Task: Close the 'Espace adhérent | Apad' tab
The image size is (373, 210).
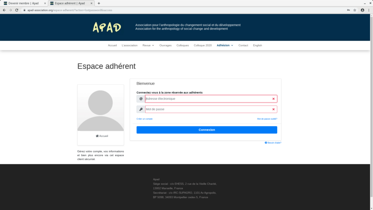Action: point(91,3)
